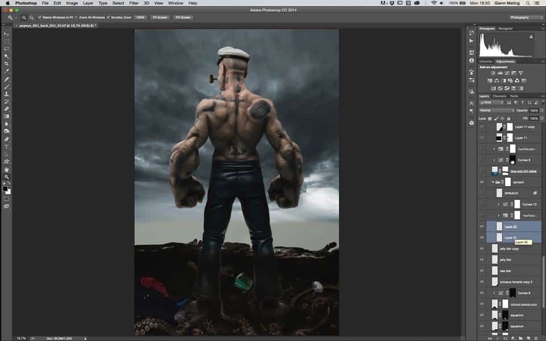The height and width of the screenshot is (341, 546).
Task: Hide the jelly fish copy layer
Action: 482,248
